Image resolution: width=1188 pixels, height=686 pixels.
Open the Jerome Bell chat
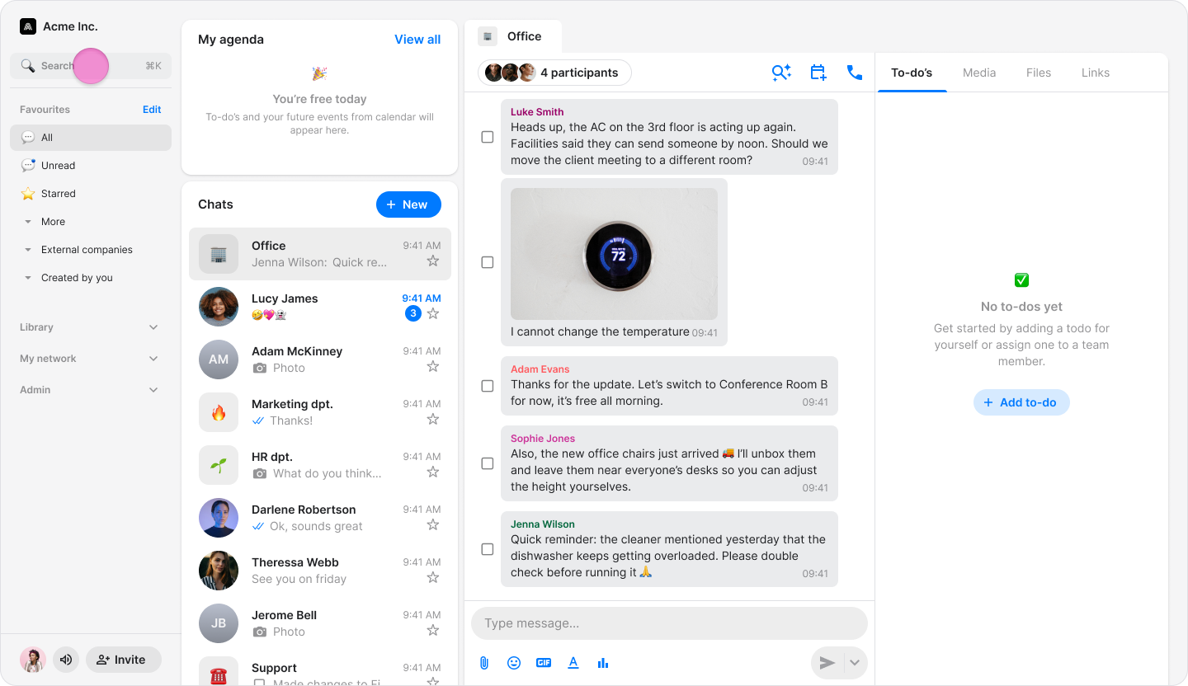[320, 623]
